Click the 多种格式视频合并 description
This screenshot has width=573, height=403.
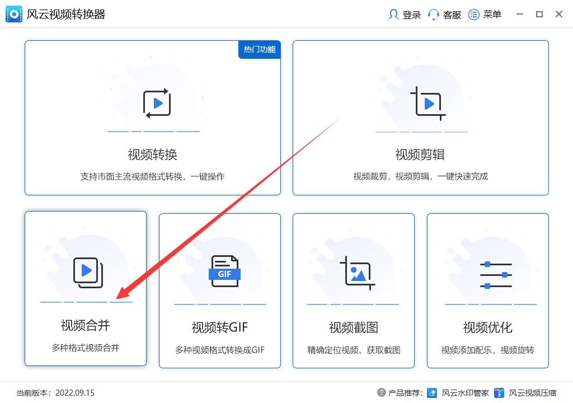click(x=85, y=348)
